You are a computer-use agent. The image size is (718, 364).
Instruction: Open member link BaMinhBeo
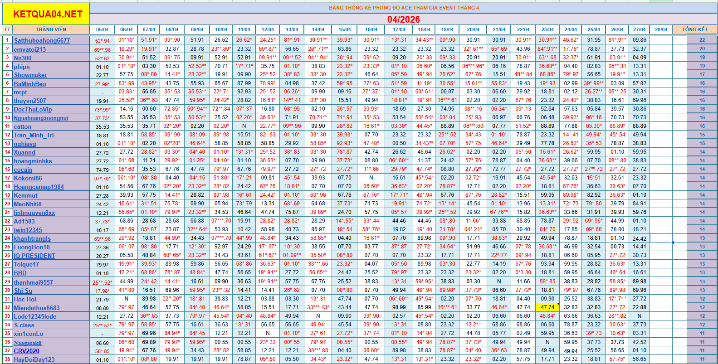pos(30,84)
